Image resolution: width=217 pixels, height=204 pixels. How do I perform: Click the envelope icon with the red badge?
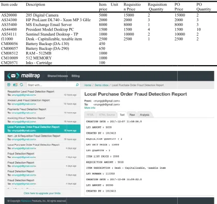click(16, 85)
